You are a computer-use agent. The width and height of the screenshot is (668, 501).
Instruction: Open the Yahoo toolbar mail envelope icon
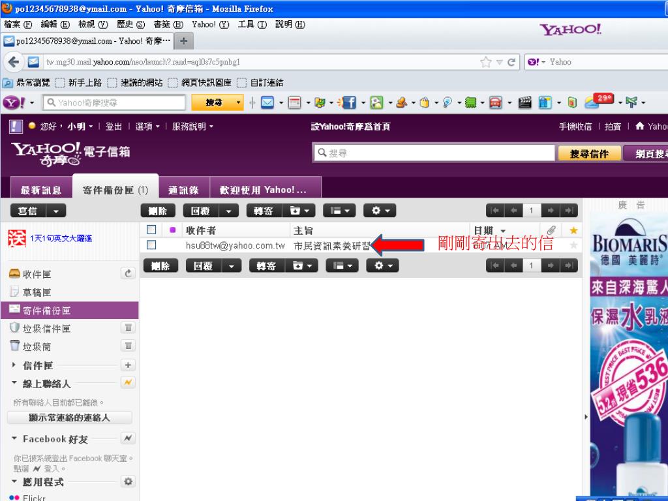267,102
